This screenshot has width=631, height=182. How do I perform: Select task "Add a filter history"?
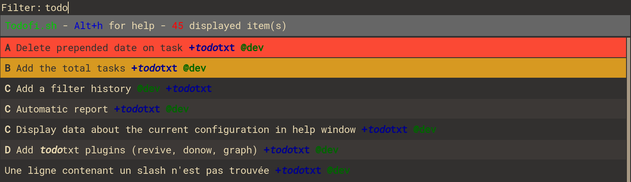[313, 89]
